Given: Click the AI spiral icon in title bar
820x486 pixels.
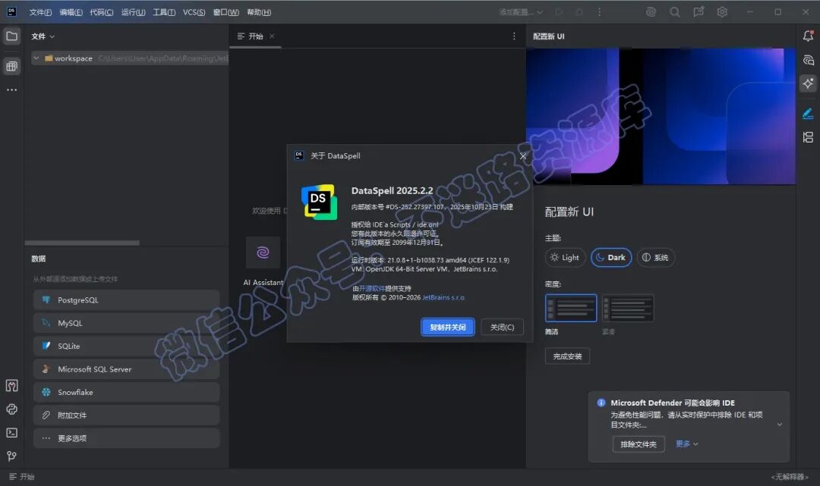Looking at the screenshot, I should click(651, 12).
